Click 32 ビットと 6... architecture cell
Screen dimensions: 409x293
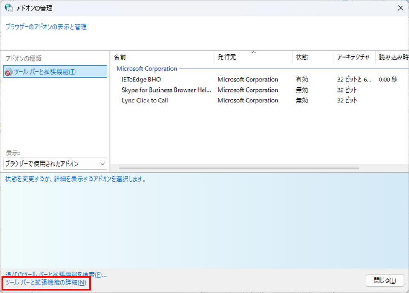pos(354,80)
